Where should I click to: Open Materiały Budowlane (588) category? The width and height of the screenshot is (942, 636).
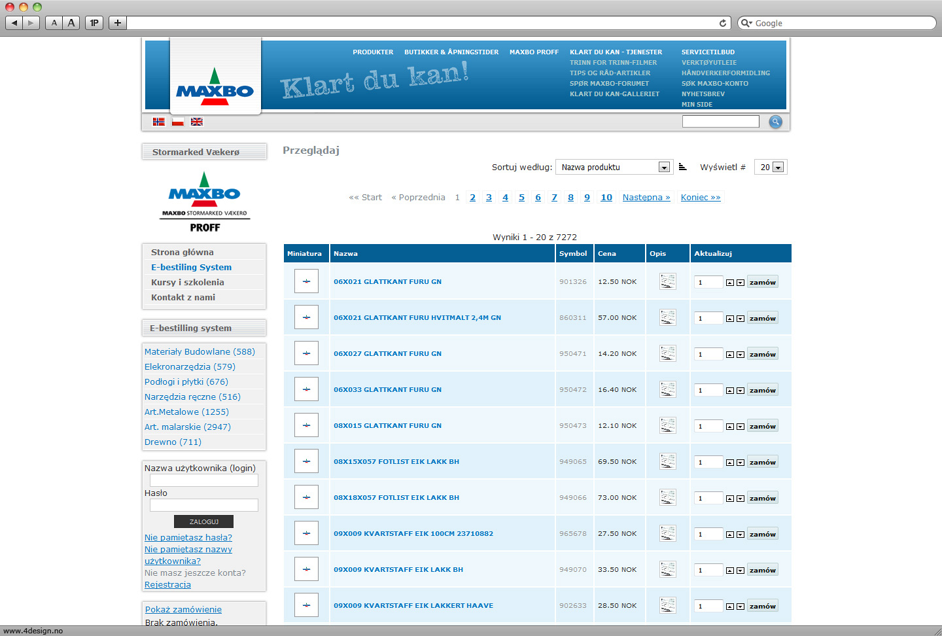click(x=200, y=351)
